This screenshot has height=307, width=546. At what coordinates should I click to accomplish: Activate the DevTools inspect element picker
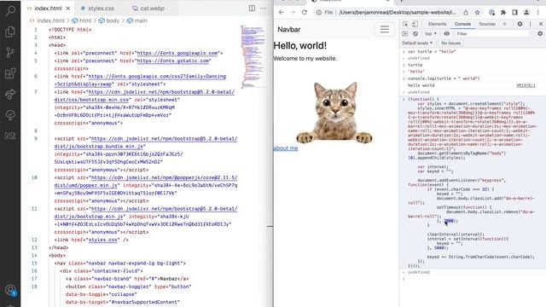405,24
